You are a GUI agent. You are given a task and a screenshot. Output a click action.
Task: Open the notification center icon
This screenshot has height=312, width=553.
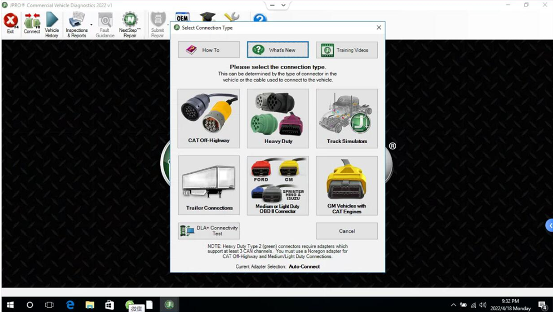pos(542,305)
